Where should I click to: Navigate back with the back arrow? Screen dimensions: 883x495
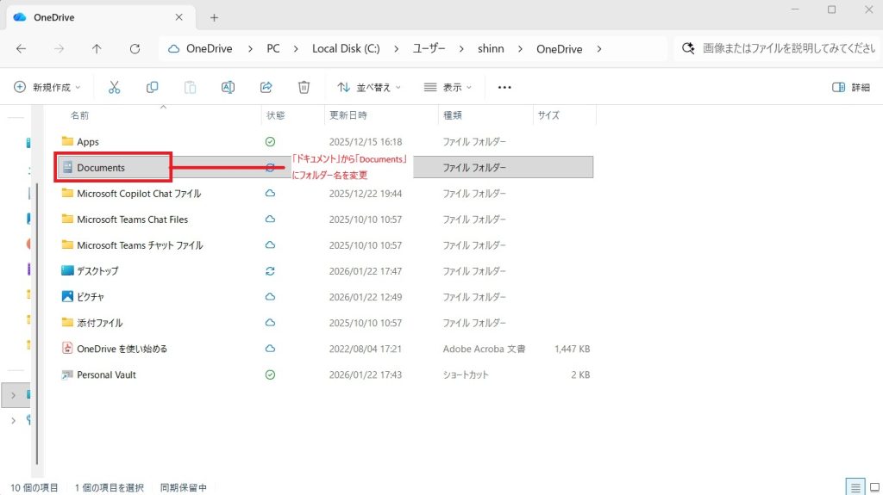(22, 49)
